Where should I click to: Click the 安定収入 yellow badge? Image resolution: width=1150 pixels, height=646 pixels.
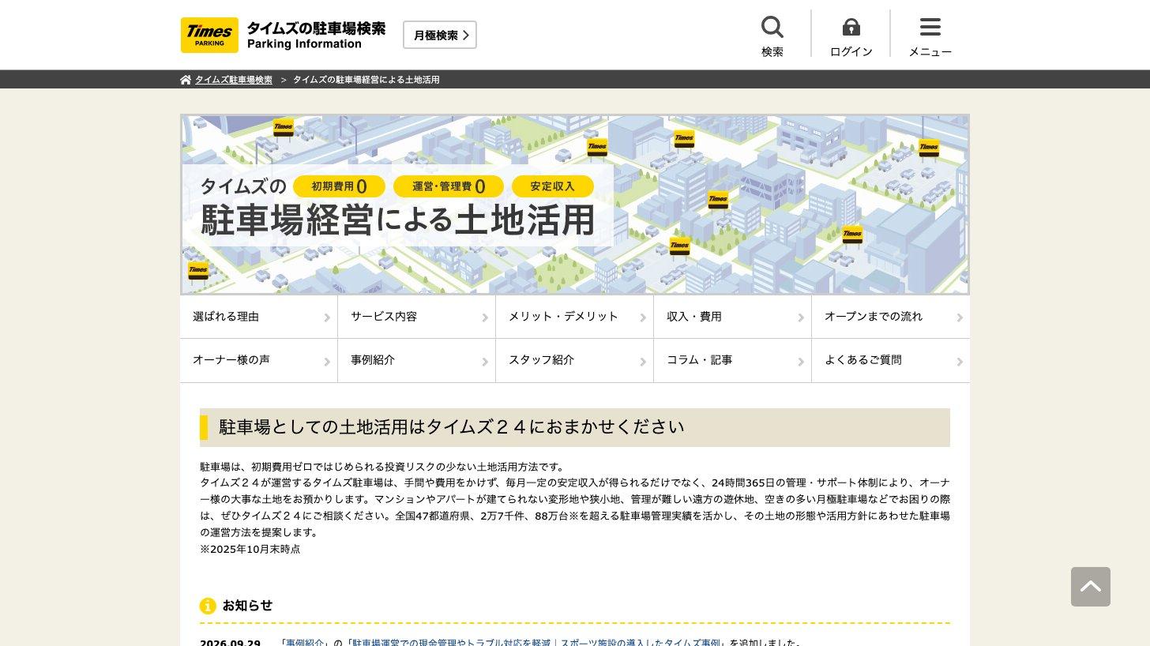pos(552,186)
